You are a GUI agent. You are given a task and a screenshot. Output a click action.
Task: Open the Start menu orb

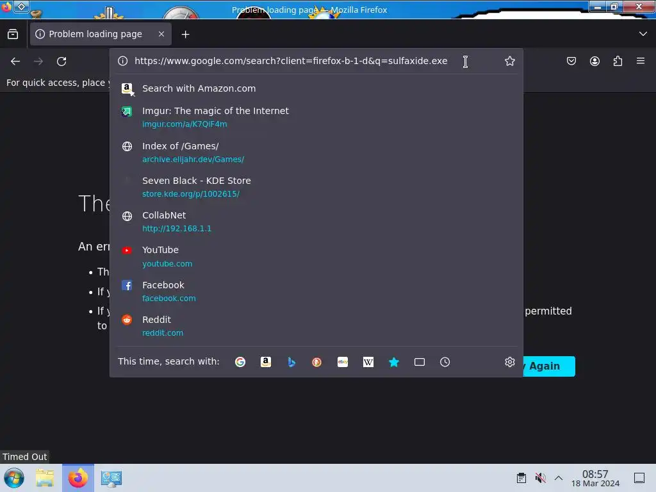click(x=14, y=478)
